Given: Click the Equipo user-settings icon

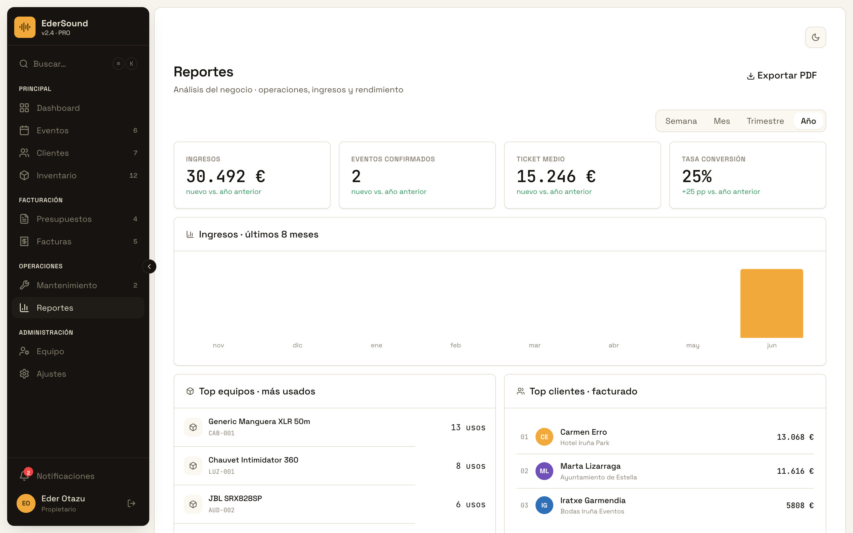Looking at the screenshot, I should click(x=24, y=351).
